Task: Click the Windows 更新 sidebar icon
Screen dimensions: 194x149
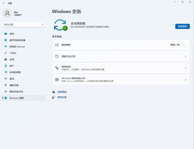Action: coord(6,98)
